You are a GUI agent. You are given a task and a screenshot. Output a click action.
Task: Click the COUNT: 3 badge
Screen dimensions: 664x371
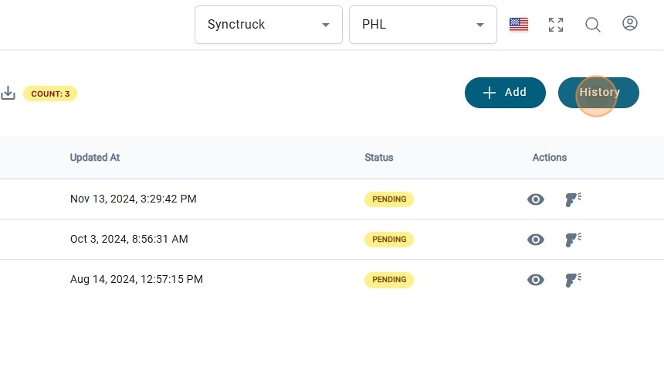(50, 94)
